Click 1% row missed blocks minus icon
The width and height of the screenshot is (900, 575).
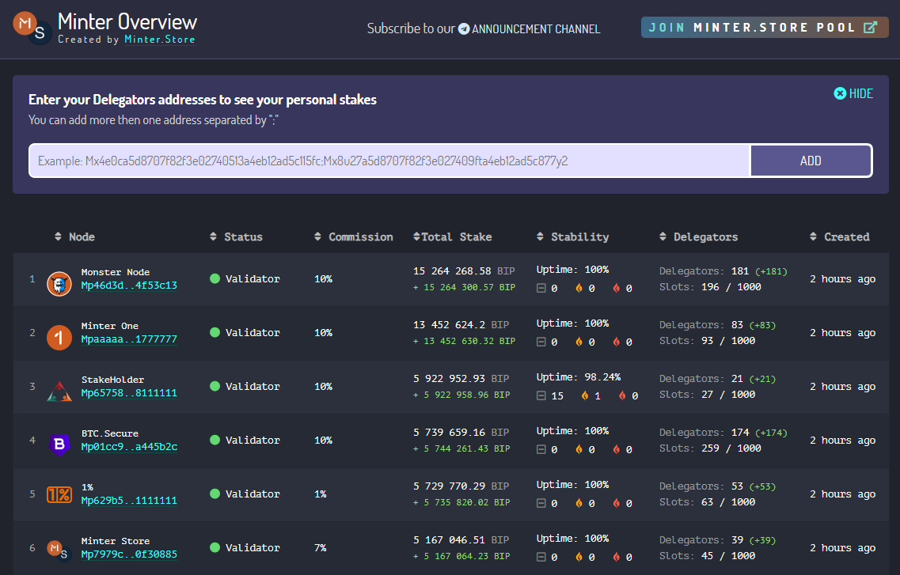541,503
